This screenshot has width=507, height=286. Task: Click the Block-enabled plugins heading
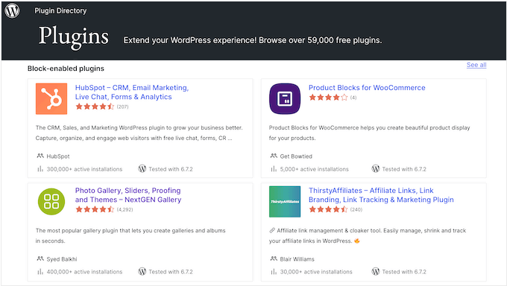[x=66, y=69]
